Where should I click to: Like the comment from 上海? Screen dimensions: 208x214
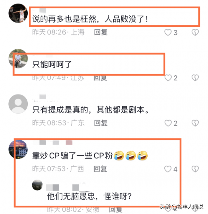click(x=168, y=33)
